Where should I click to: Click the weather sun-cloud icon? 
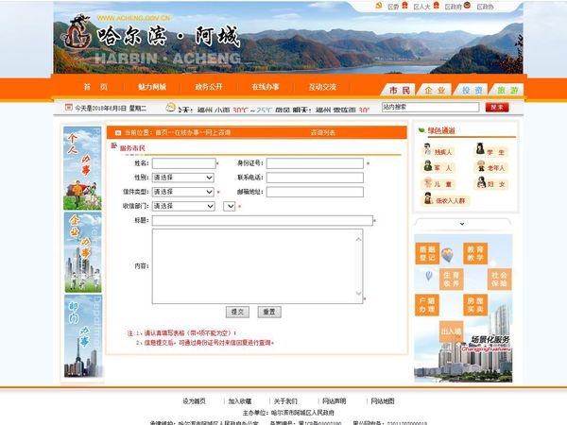(x=171, y=107)
